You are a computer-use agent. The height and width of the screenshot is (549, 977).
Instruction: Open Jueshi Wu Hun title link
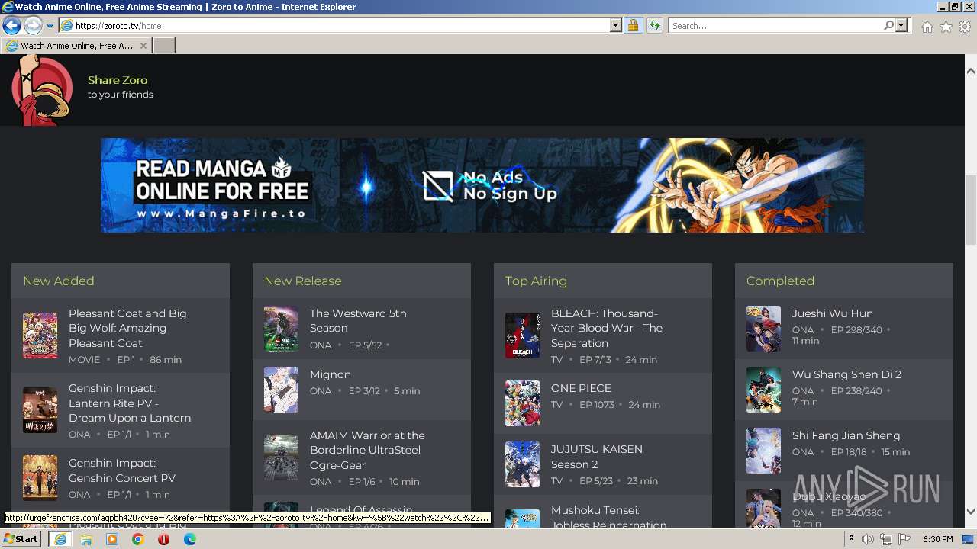point(833,313)
